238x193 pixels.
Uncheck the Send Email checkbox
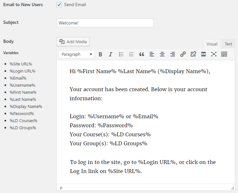pyautogui.click(x=59, y=5)
